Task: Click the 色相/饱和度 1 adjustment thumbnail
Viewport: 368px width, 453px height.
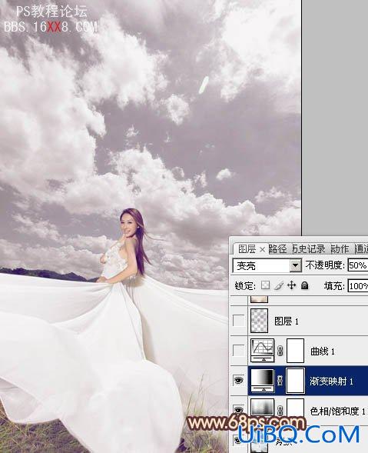Action: [x=262, y=408]
